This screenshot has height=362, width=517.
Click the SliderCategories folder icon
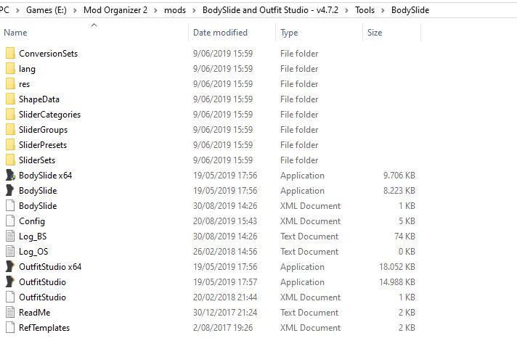click(10, 115)
